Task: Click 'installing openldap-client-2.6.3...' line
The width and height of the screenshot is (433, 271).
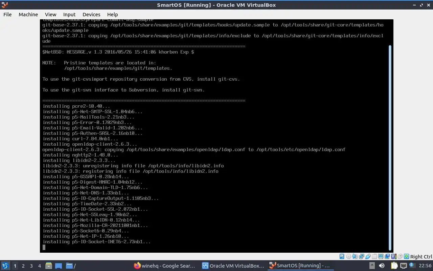Action: point(90,144)
